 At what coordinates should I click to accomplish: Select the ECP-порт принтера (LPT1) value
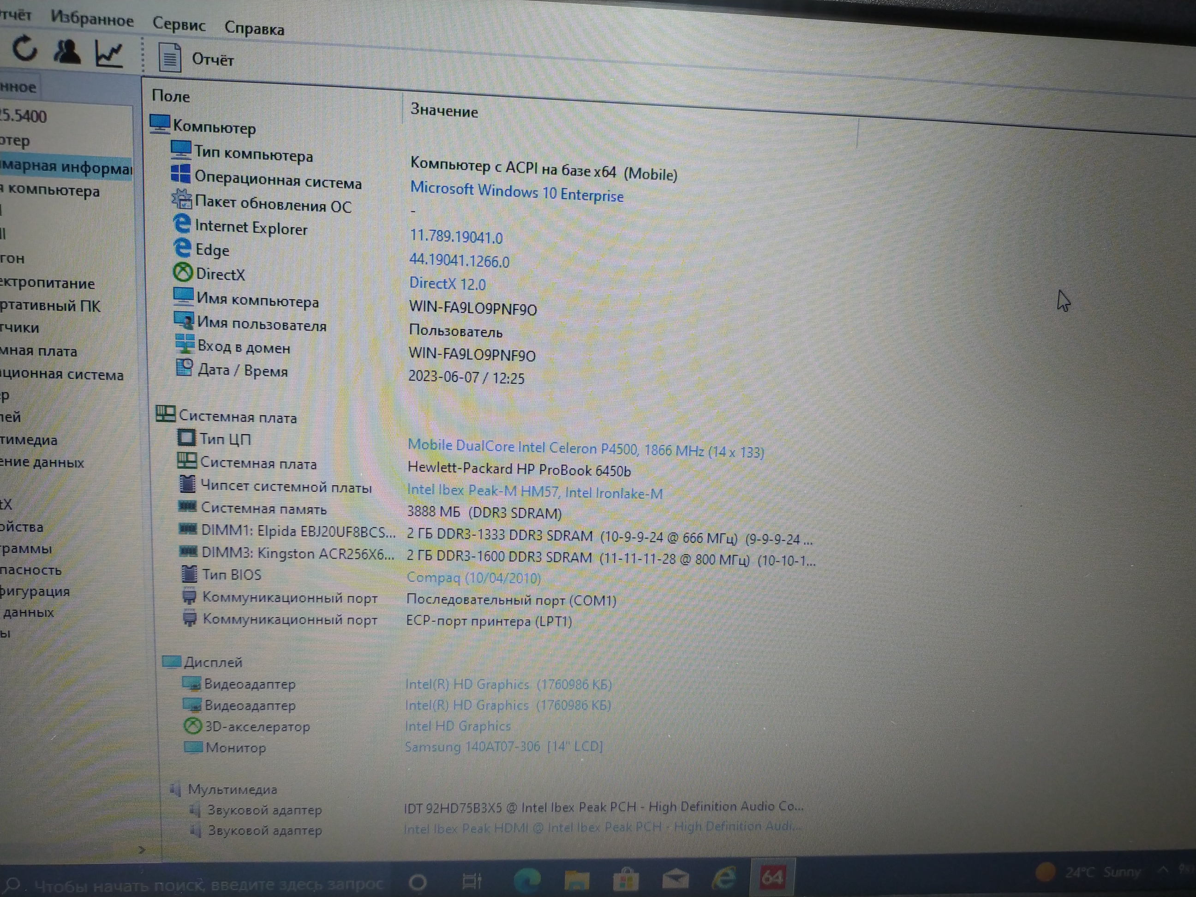coord(489,621)
